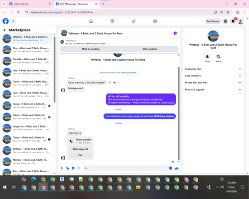Click the Facebook search magnifier icon

click(13, 21)
